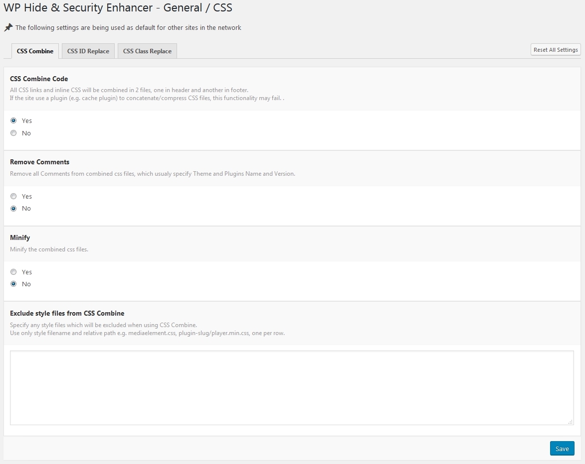Save the CSS settings
The image size is (585, 464).
coord(562,449)
